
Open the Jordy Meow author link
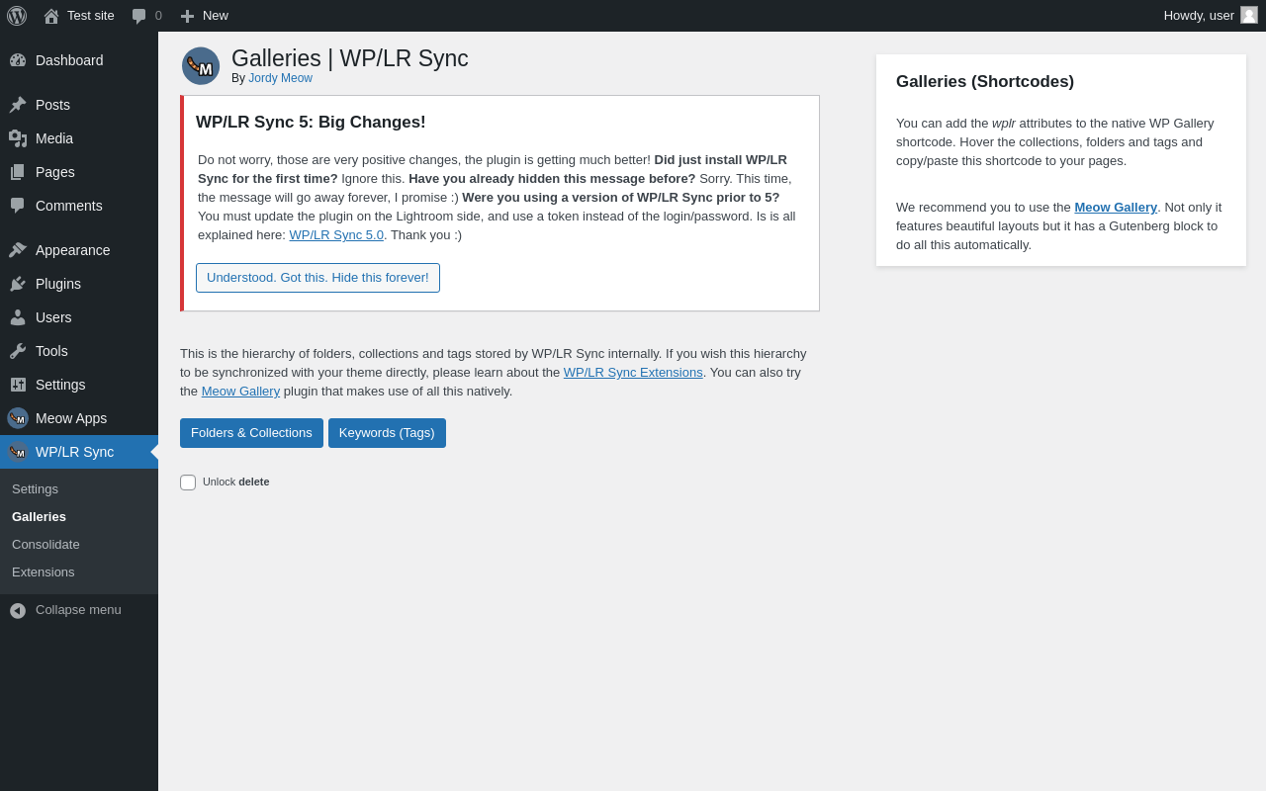tap(280, 78)
